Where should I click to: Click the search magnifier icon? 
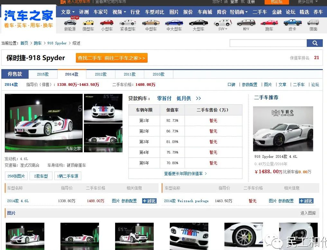click(x=314, y=43)
